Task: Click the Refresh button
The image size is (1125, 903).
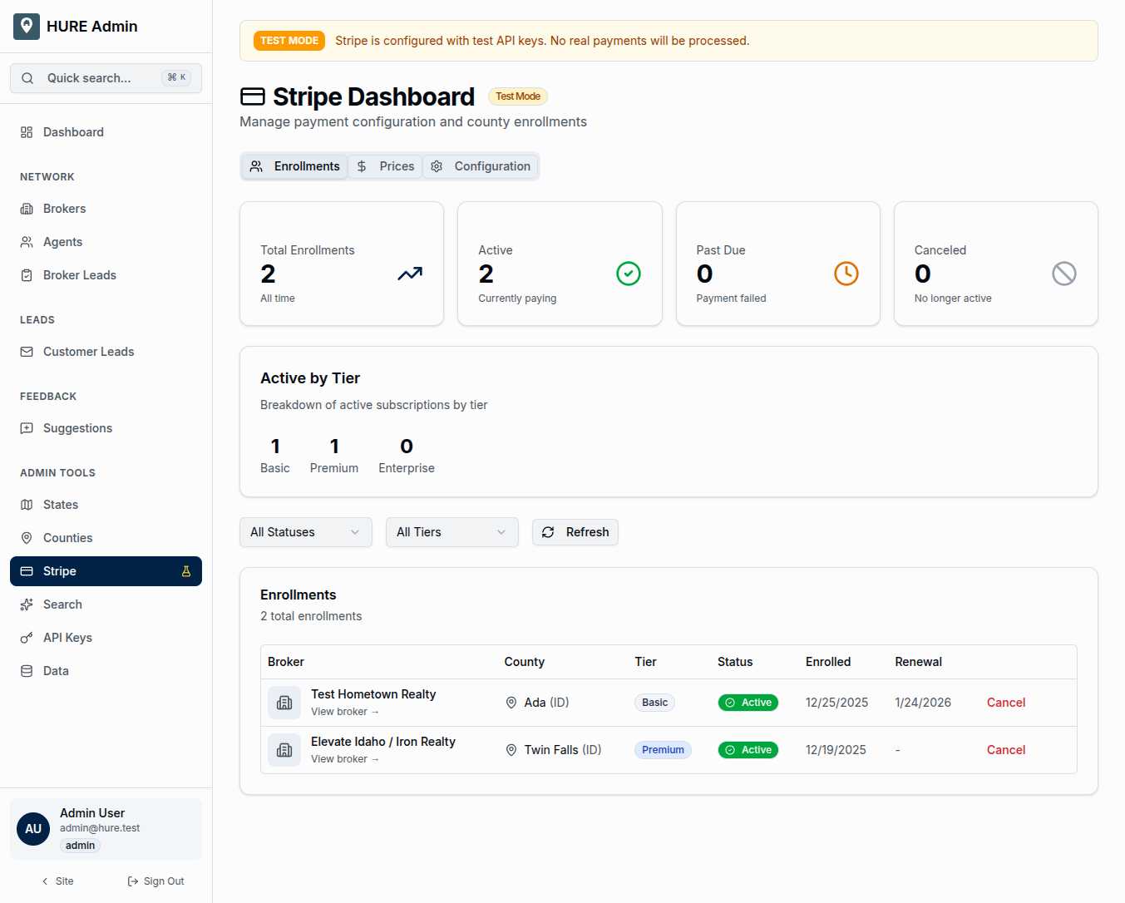Action: pyautogui.click(x=575, y=532)
